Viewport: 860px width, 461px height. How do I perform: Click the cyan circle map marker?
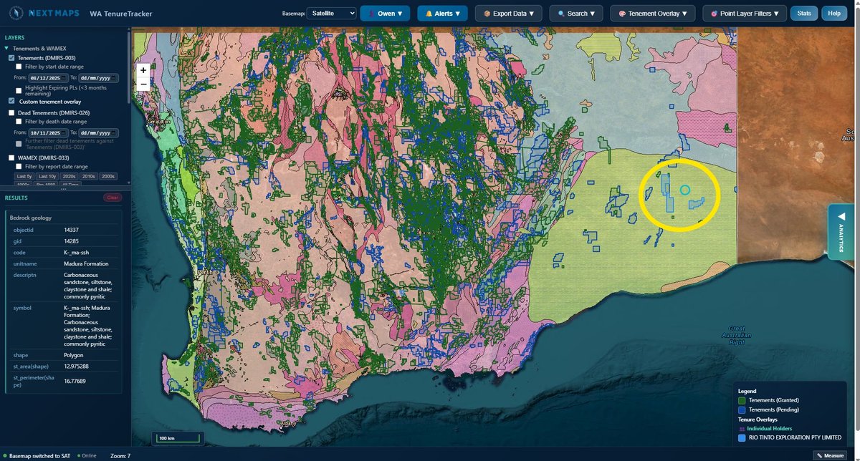coord(684,190)
